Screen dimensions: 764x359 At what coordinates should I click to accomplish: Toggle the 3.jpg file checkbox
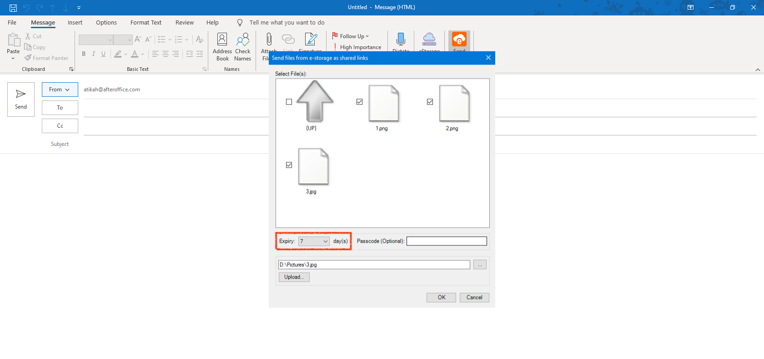tap(289, 165)
